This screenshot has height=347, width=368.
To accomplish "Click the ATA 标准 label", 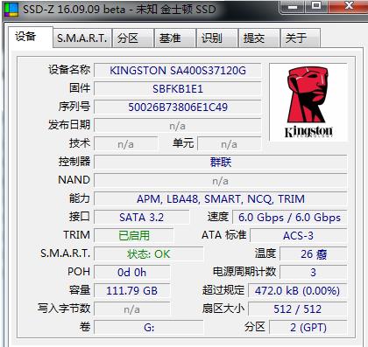I will click(x=224, y=235).
